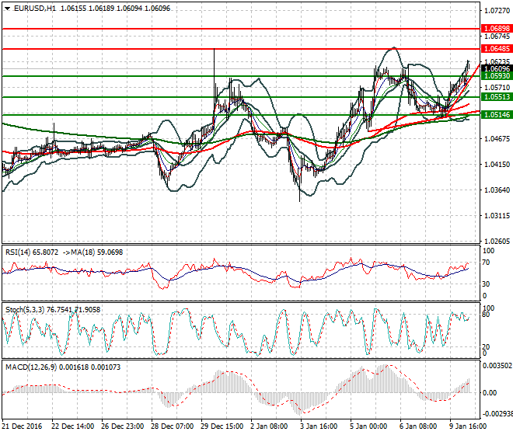The image size is (513, 435).
Task: Click the 28 Dec 07:00 time axis label
Action: pos(173,426)
